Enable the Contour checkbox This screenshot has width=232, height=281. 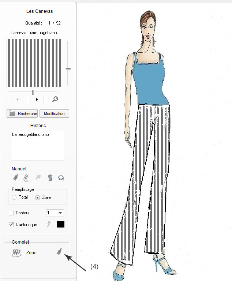(x=11, y=213)
